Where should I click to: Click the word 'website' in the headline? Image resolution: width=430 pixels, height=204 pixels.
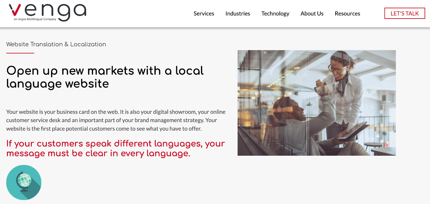87,84
